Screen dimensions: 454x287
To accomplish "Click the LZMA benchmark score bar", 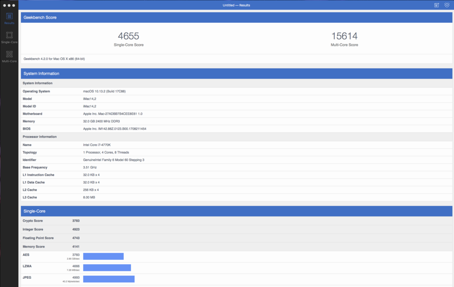I will 107,267.
